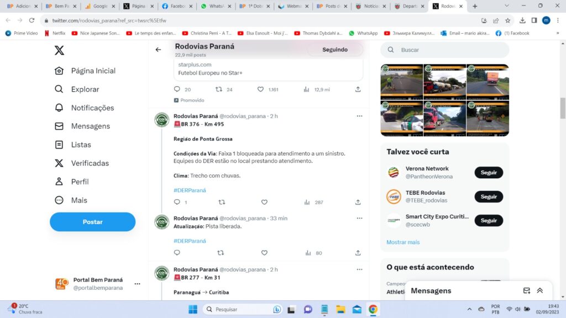Click Mostrar mais under Talvez você curta

click(403, 242)
